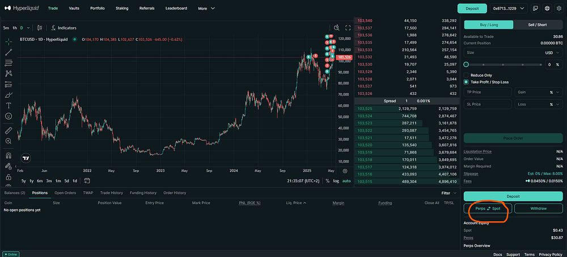Viewport: 567px width, 257px height.
Task: Open the Docs link in footer
Action: tap(498, 255)
